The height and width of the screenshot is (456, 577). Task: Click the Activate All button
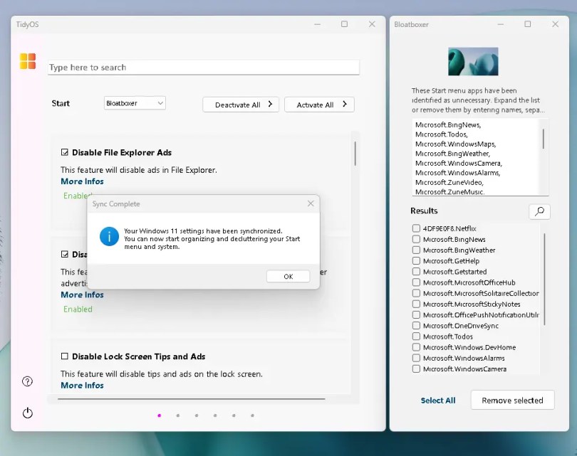(319, 105)
